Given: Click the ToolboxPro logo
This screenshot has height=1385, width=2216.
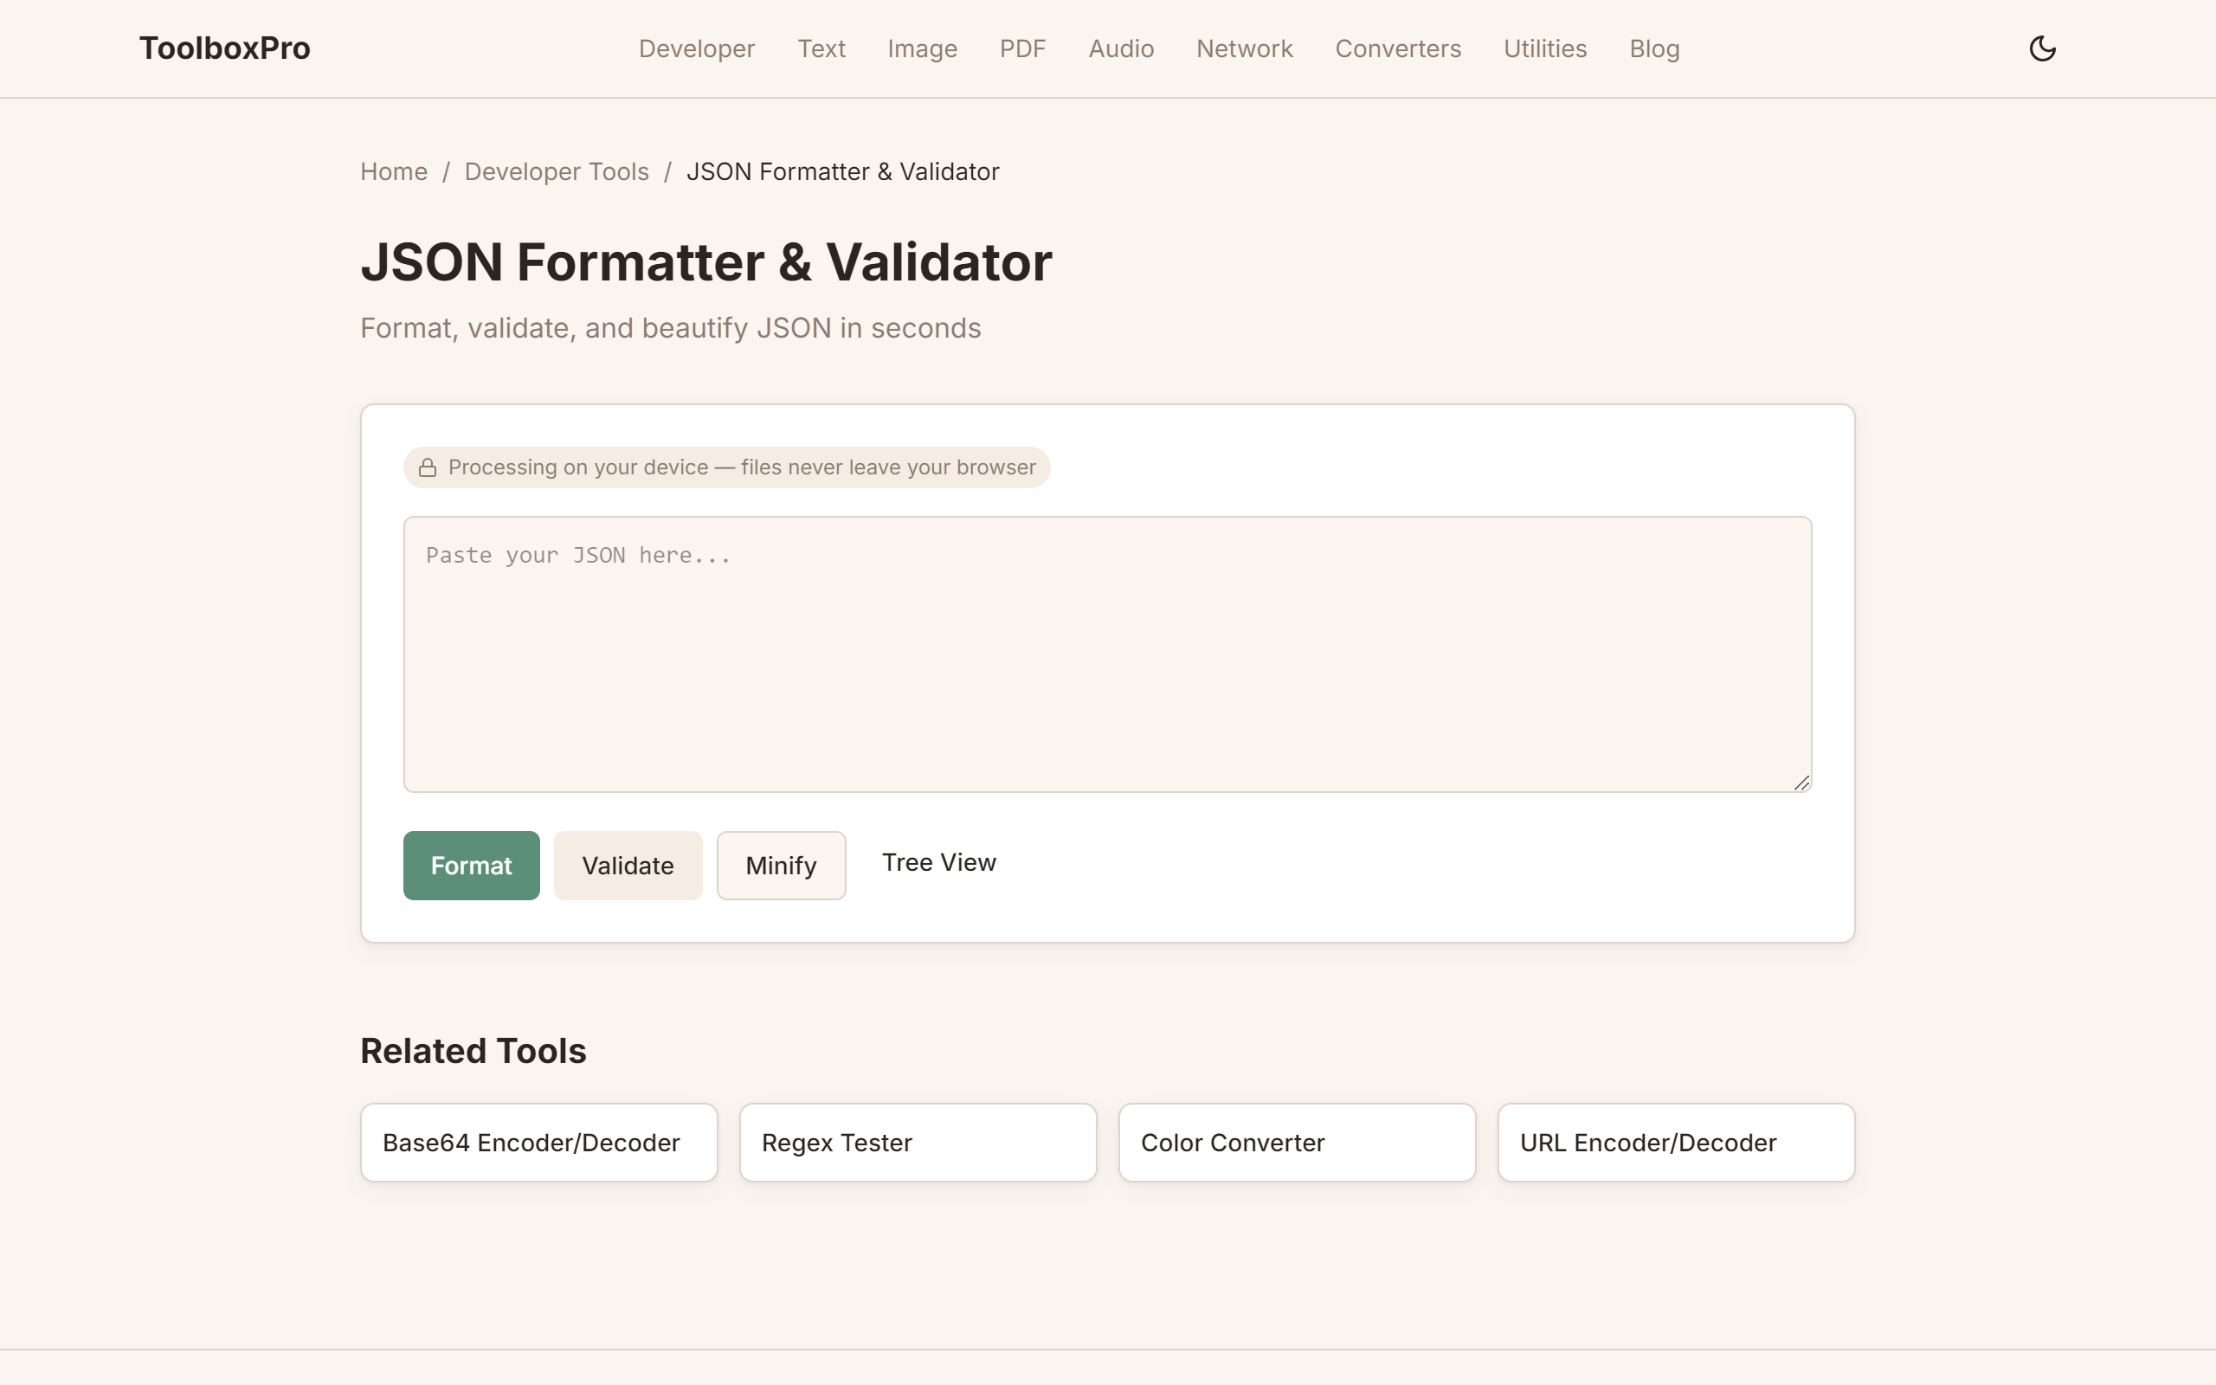Looking at the screenshot, I should click(x=224, y=48).
